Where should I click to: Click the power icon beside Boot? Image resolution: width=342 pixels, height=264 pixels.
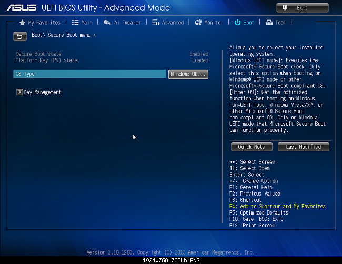[x=237, y=23]
